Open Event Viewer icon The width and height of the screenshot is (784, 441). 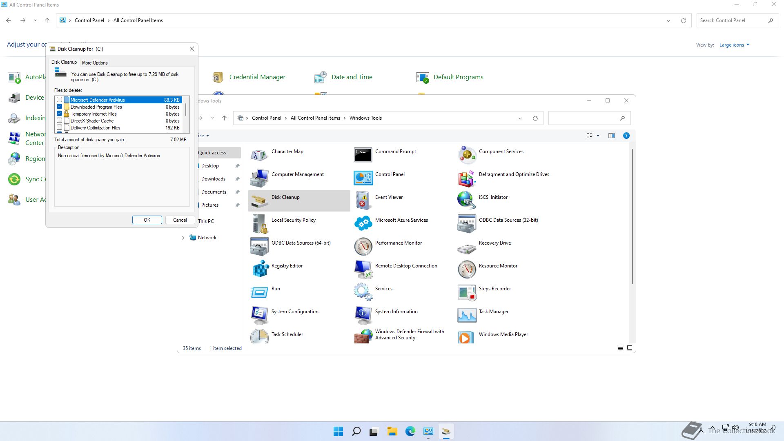coord(363,201)
